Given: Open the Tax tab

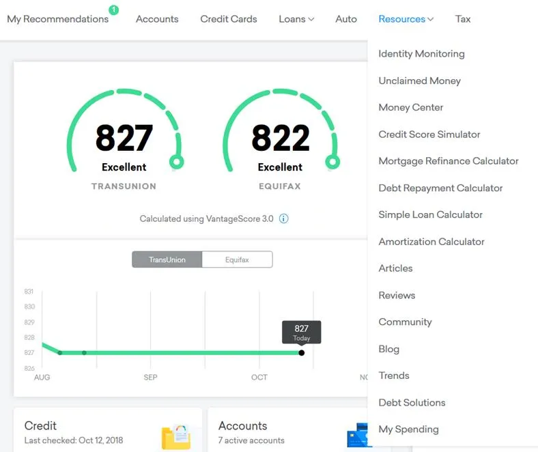Looking at the screenshot, I should tap(463, 19).
